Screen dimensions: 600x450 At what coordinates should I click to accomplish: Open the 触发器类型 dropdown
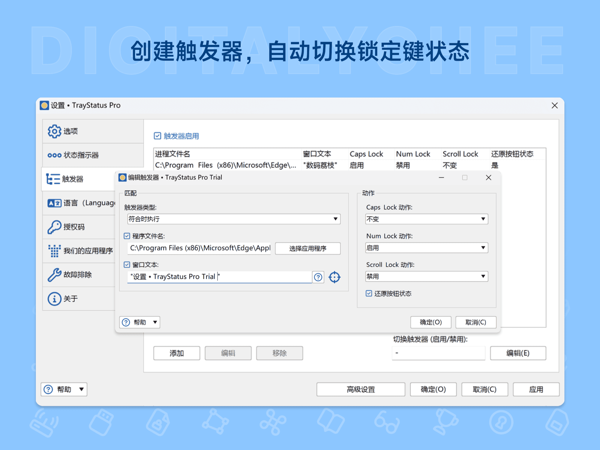[336, 219]
